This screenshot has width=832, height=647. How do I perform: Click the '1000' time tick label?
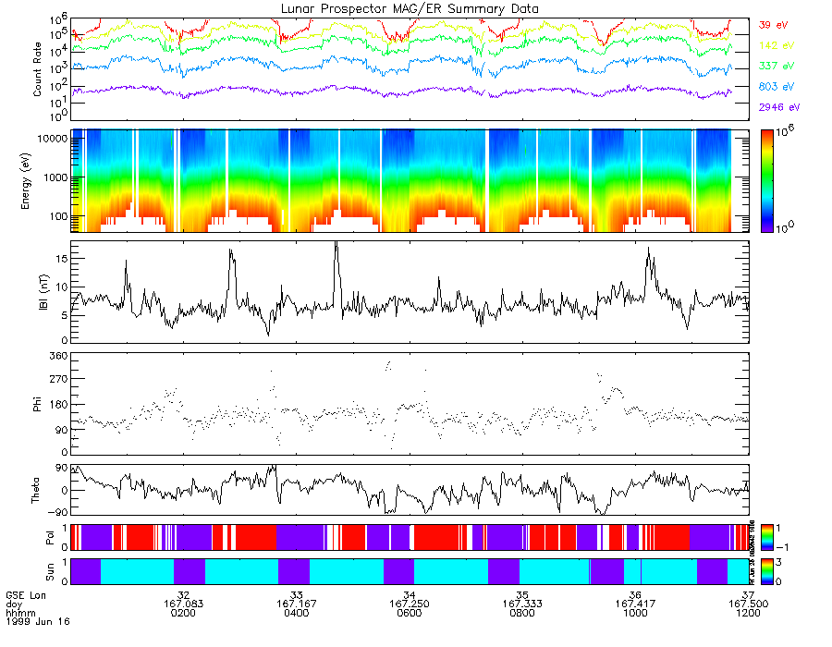[635, 613]
